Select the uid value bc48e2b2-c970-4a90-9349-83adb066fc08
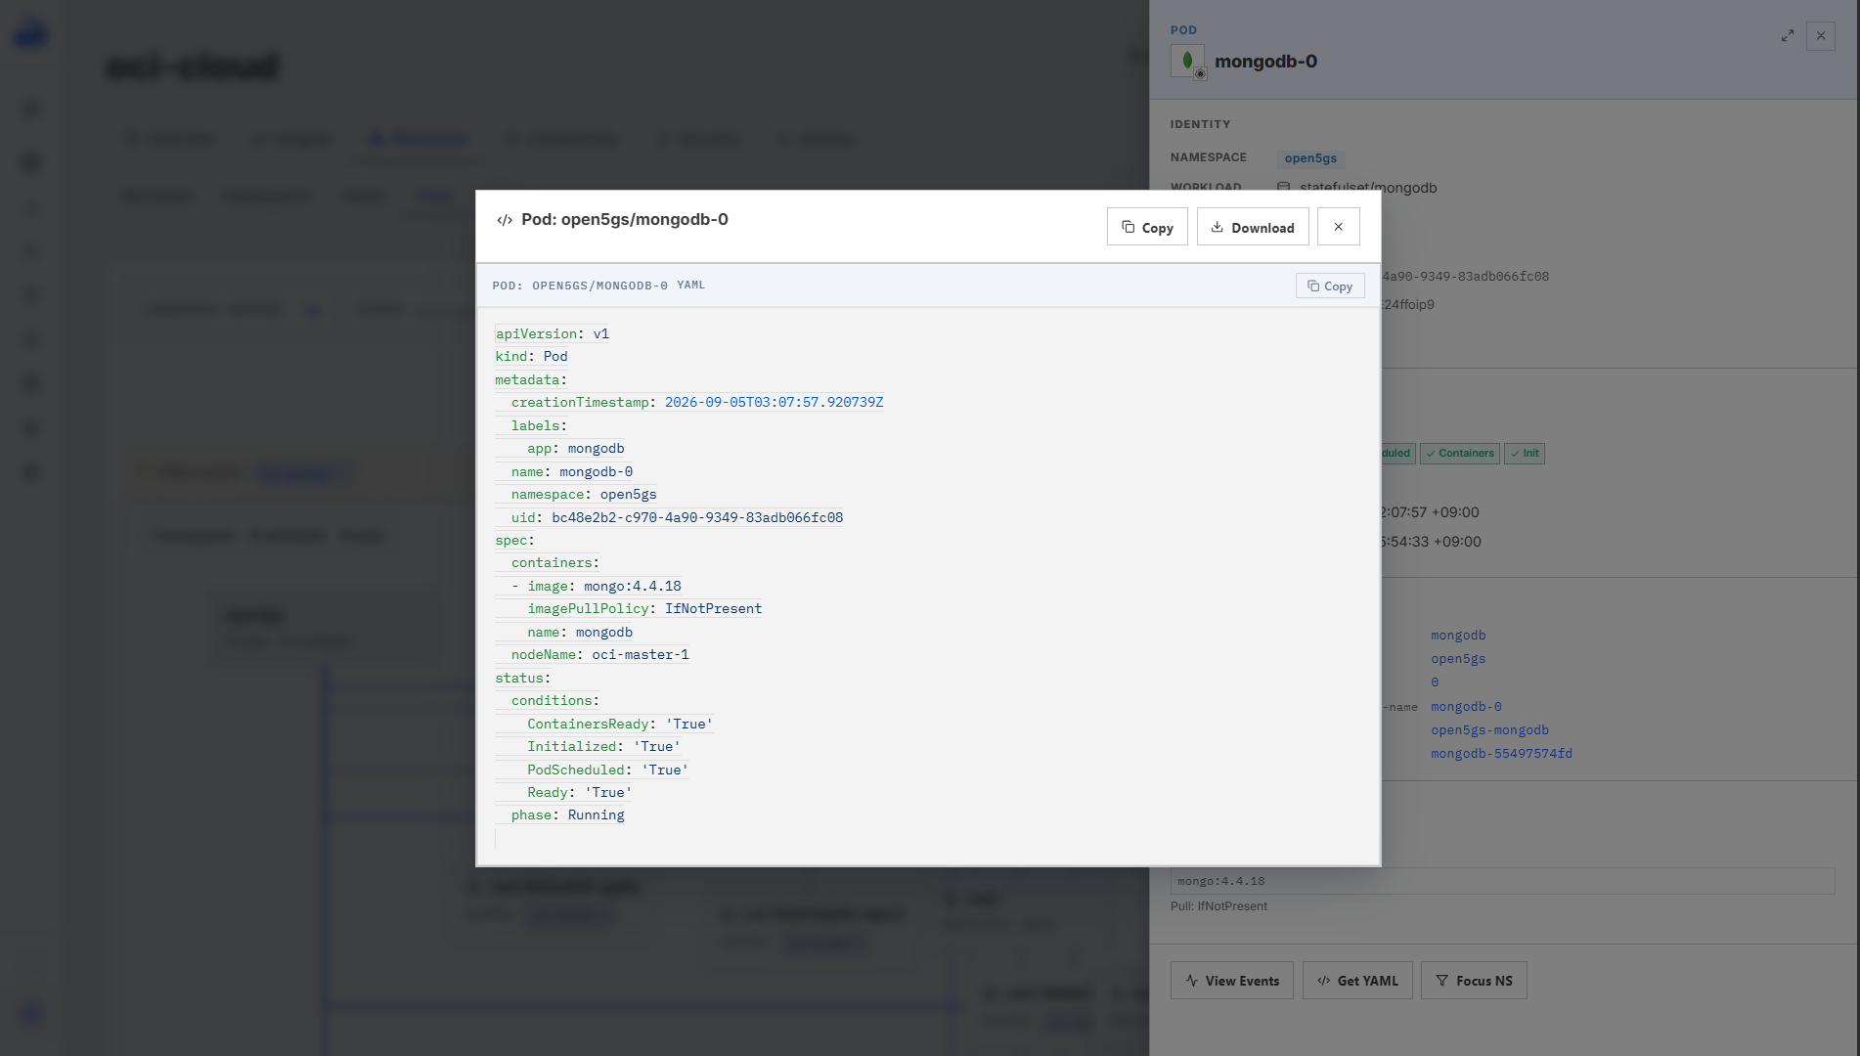This screenshot has height=1056, width=1860. pyautogui.click(x=697, y=517)
